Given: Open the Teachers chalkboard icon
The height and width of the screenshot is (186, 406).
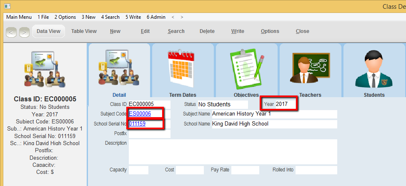Looking at the screenshot, I should 310,68.
